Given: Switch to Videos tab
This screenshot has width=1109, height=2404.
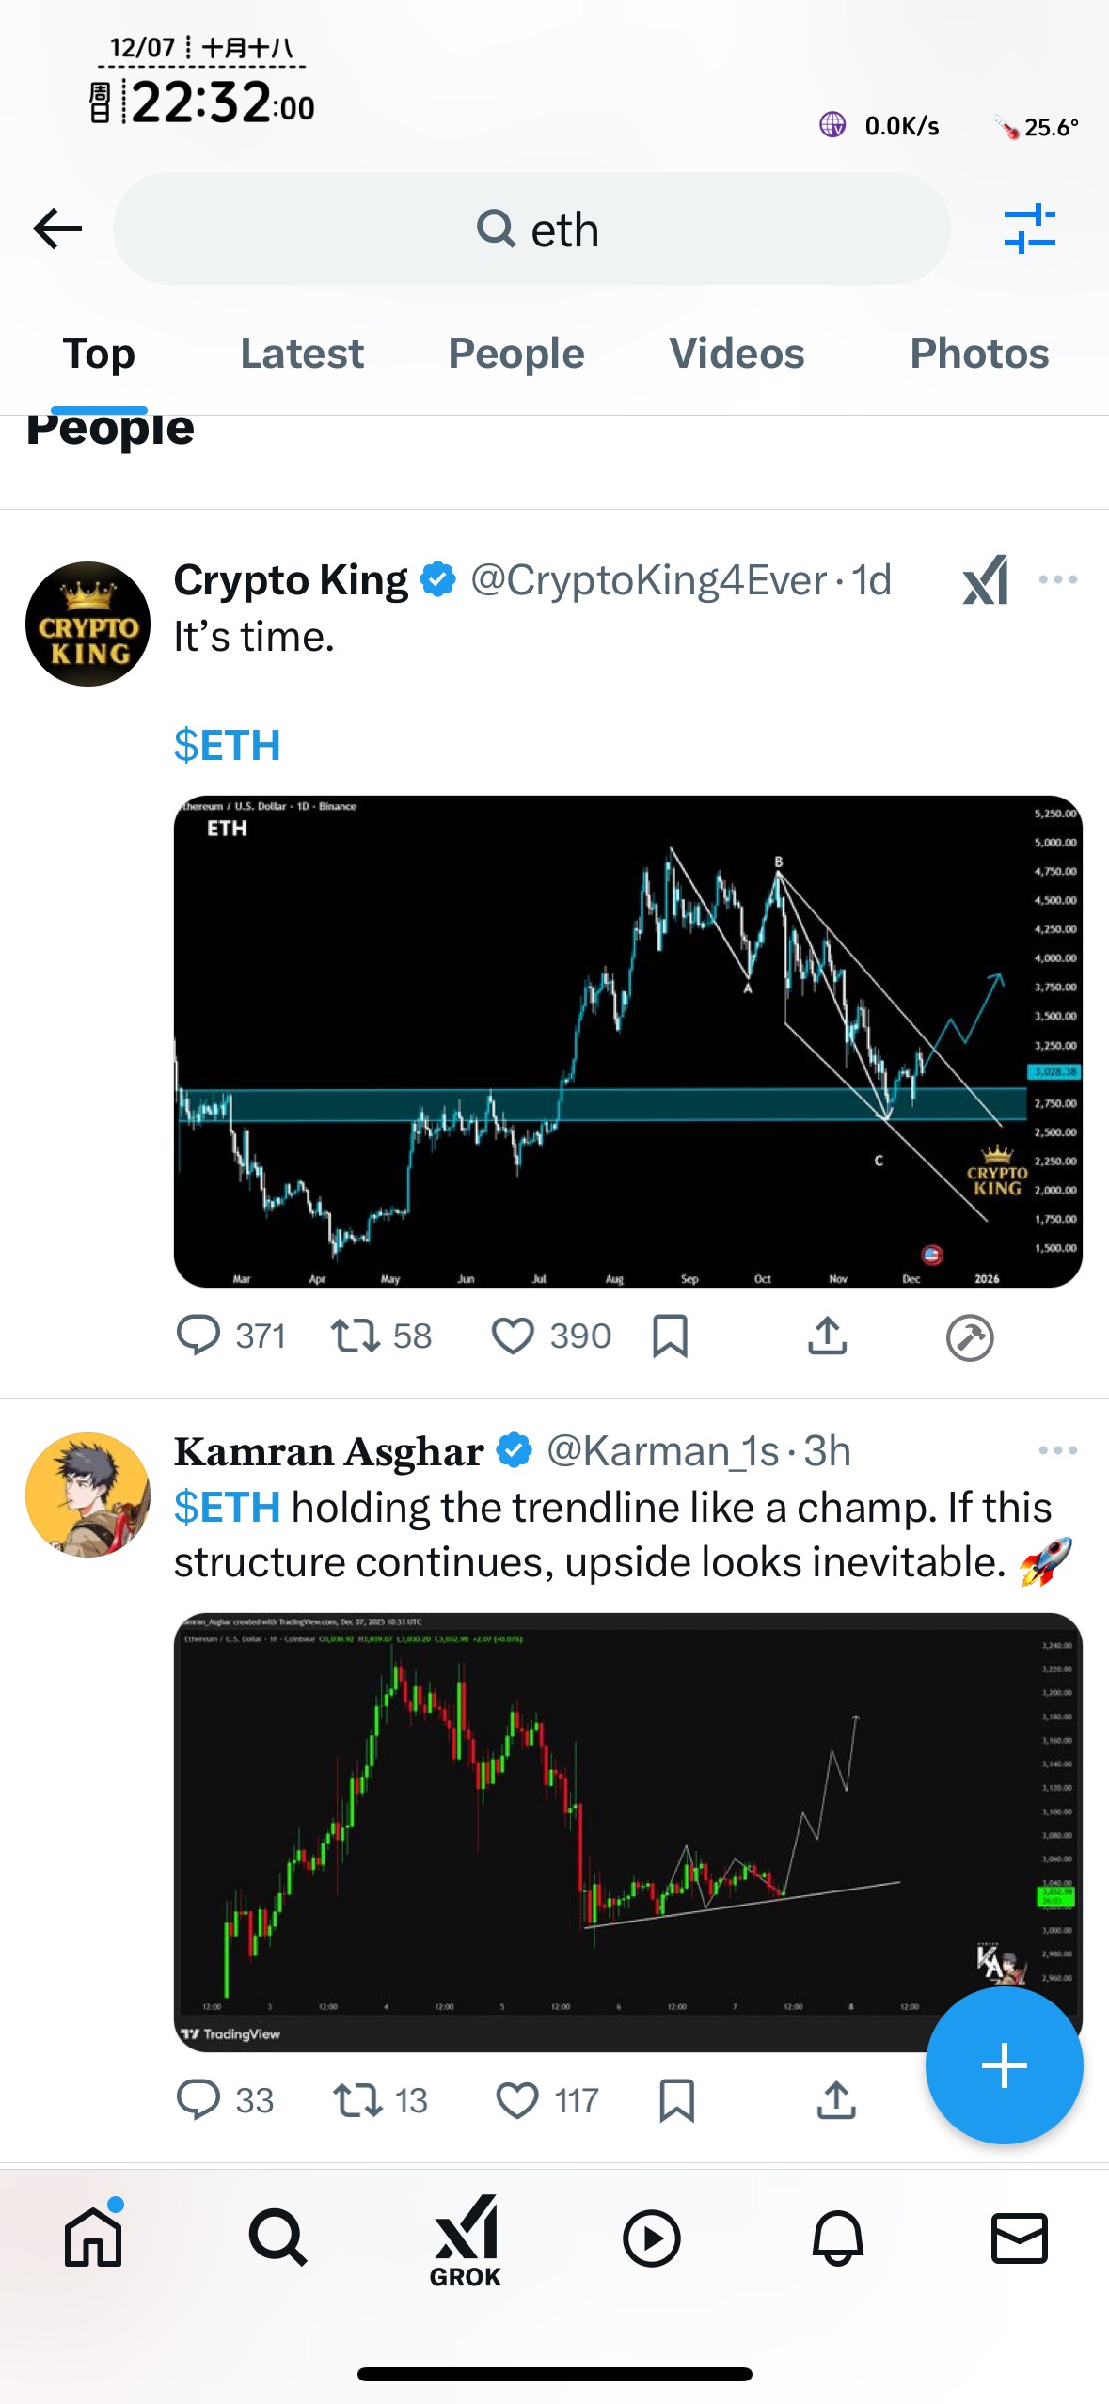Looking at the screenshot, I should (x=737, y=355).
